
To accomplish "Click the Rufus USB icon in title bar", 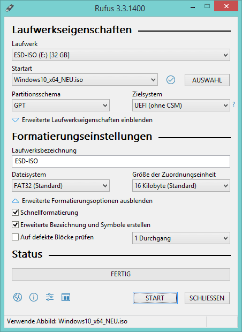I will click(x=10, y=8).
